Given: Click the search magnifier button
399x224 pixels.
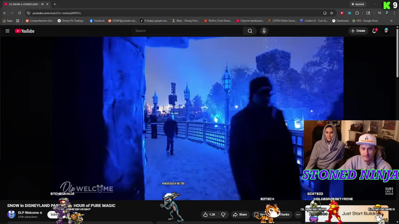Looking at the screenshot, I should coord(250,31).
